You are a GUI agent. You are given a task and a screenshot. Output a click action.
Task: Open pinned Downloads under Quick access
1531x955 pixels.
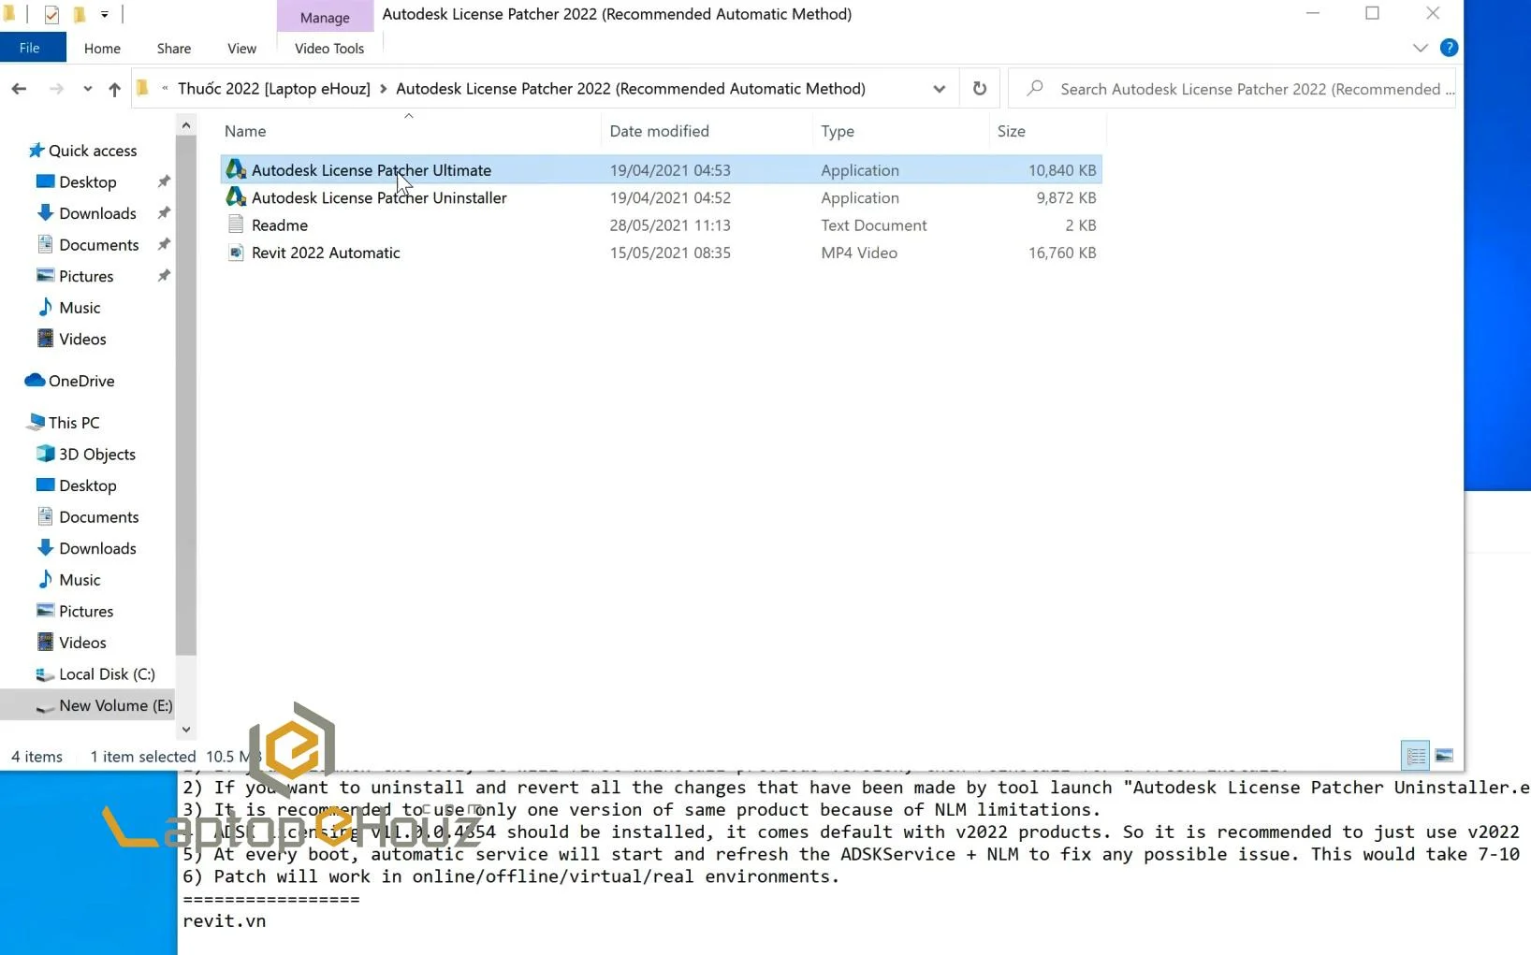(x=97, y=213)
